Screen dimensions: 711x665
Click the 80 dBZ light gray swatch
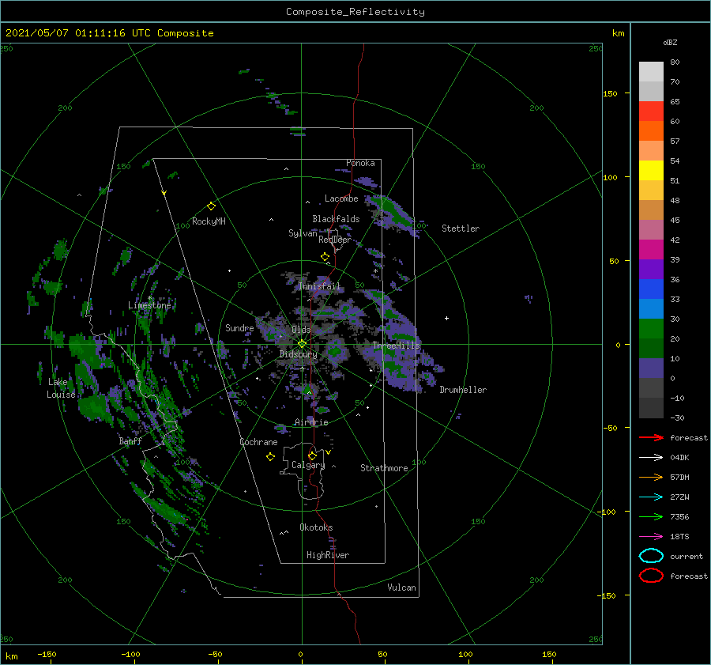[651, 71]
